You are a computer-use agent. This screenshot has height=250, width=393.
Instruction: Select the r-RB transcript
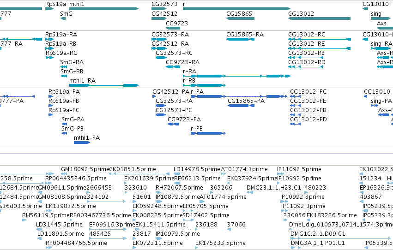204,85
